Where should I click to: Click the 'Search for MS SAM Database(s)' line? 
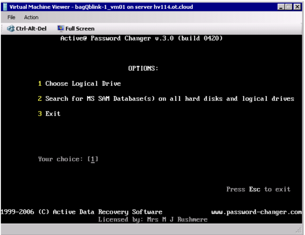pyautogui.click(x=169, y=98)
